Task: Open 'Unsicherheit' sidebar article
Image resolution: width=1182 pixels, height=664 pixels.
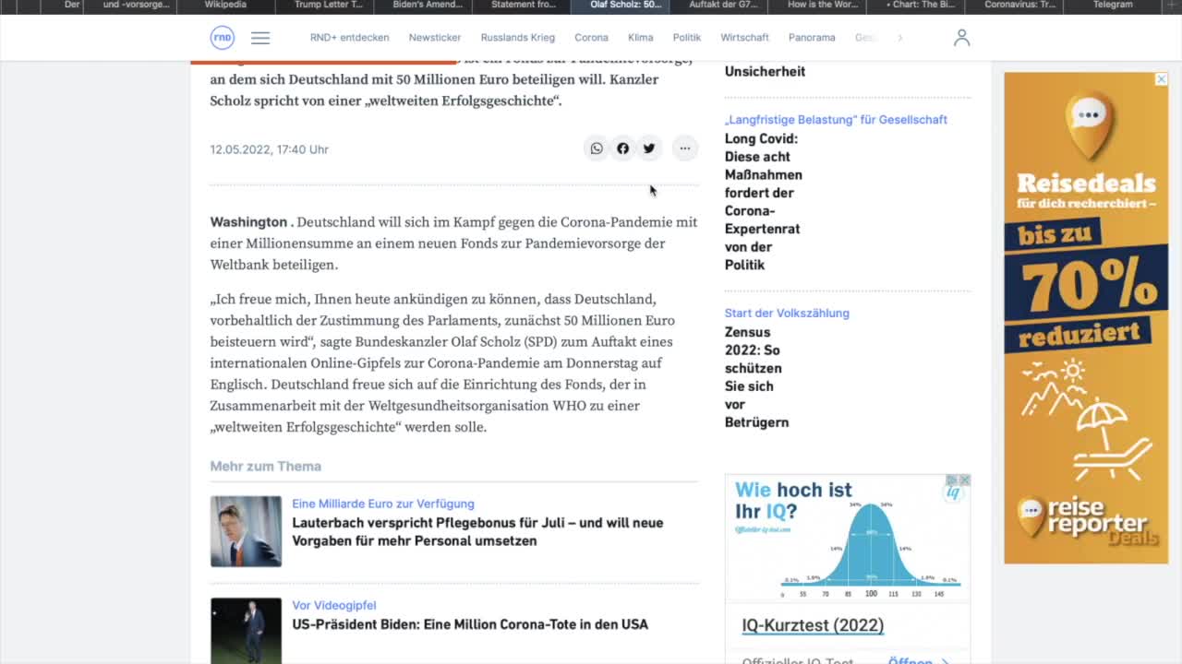Action: point(765,71)
